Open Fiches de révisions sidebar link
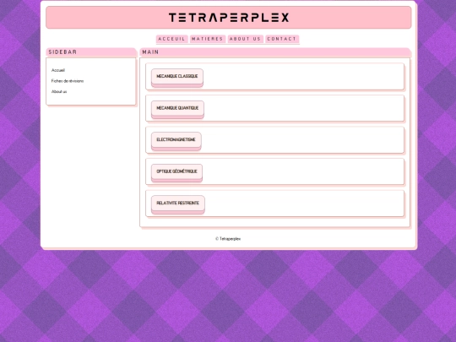This screenshot has height=342, width=456. (68, 81)
